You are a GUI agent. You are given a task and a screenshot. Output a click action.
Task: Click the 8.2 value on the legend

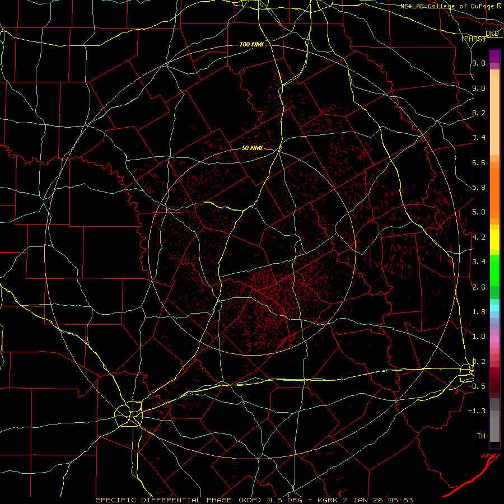[479, 113]
